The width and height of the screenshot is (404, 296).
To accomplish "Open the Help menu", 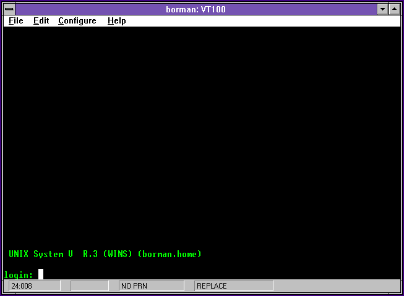I will click(116, 20).
